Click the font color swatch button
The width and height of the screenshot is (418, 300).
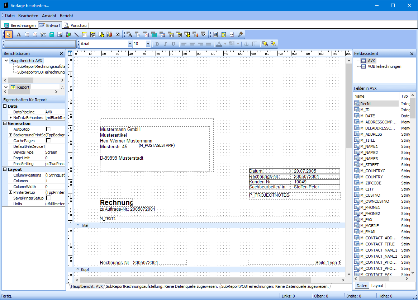(219, 44)
